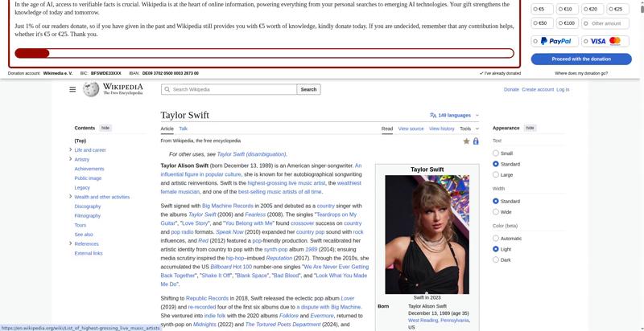Click the magnifier icon in search box
The width and height of the screenshot is (644, 331).
tap(167, 89)
